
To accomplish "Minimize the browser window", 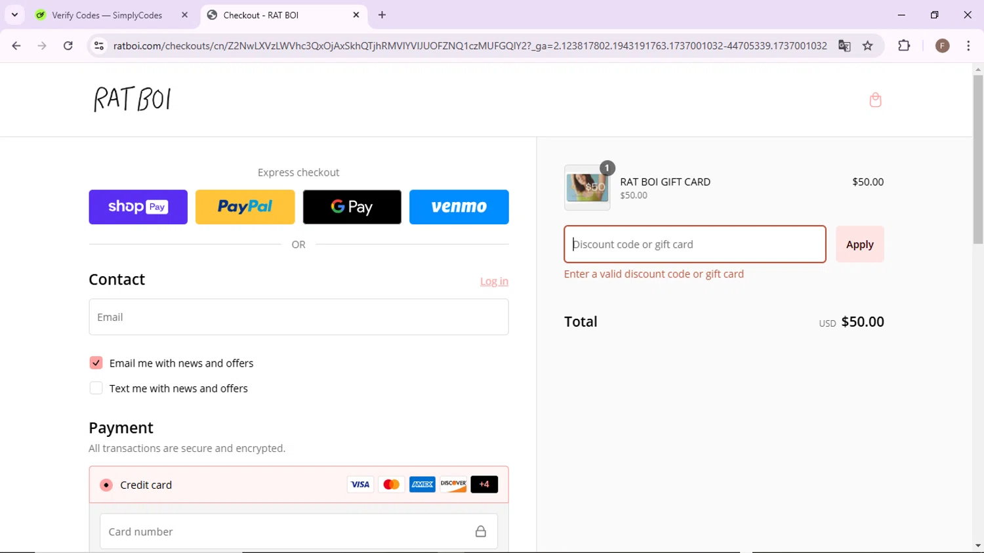I will coord(901,15).
